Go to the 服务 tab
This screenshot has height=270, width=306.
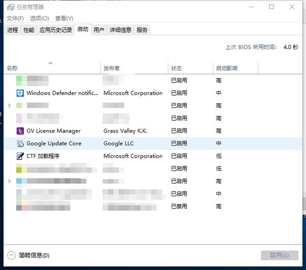[142, 30]
